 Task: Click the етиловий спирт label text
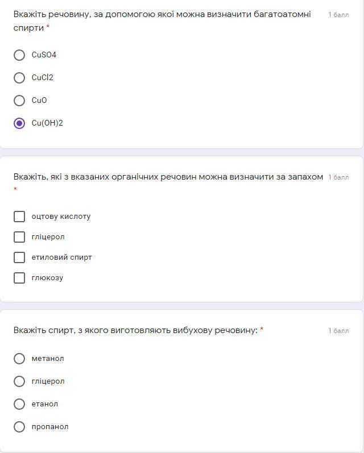click(x=61, y=257)
